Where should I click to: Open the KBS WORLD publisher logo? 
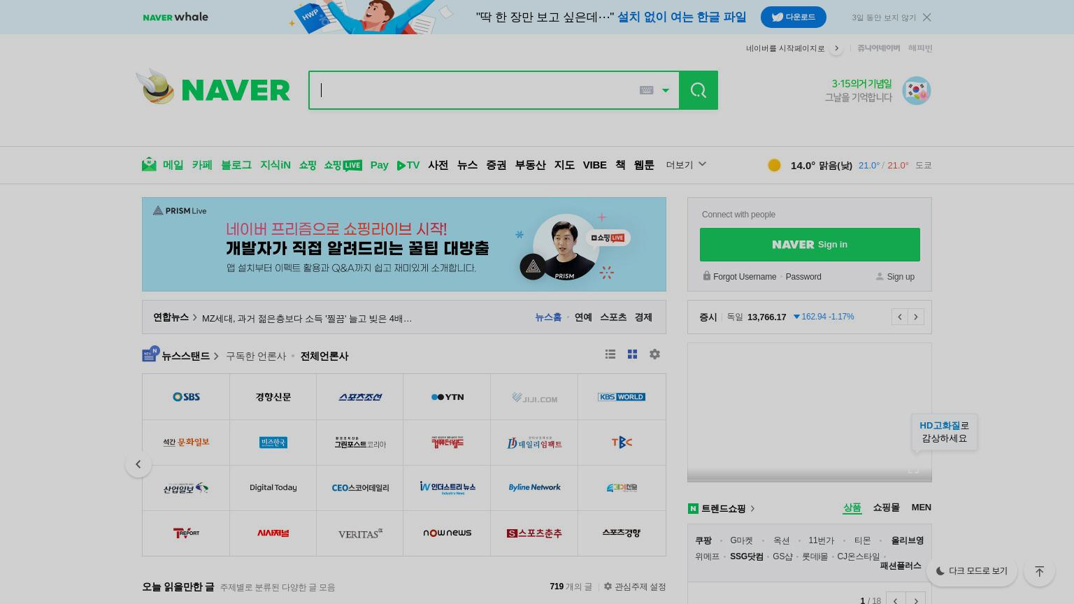pos(622,397)
